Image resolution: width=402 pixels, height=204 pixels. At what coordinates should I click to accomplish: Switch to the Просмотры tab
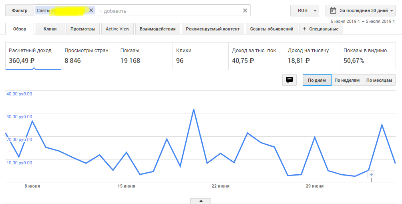tap(83, 29)
